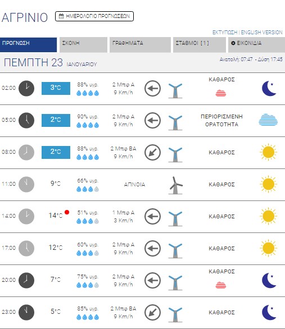Click the fog cloud icon at 05:00

tap(268, 120)
